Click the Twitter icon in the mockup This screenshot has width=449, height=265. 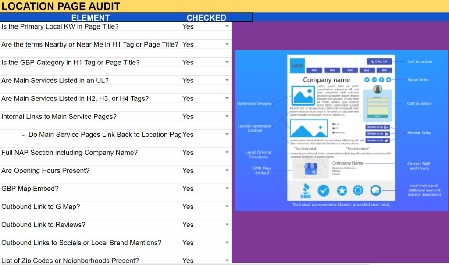(367, 79)
